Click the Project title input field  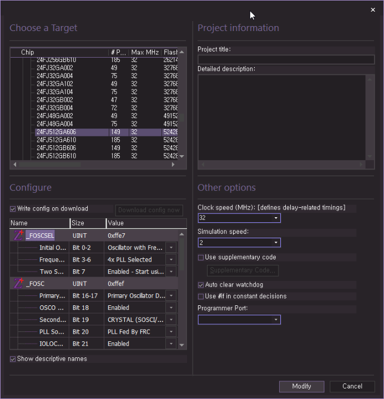(x=286, y=60)
